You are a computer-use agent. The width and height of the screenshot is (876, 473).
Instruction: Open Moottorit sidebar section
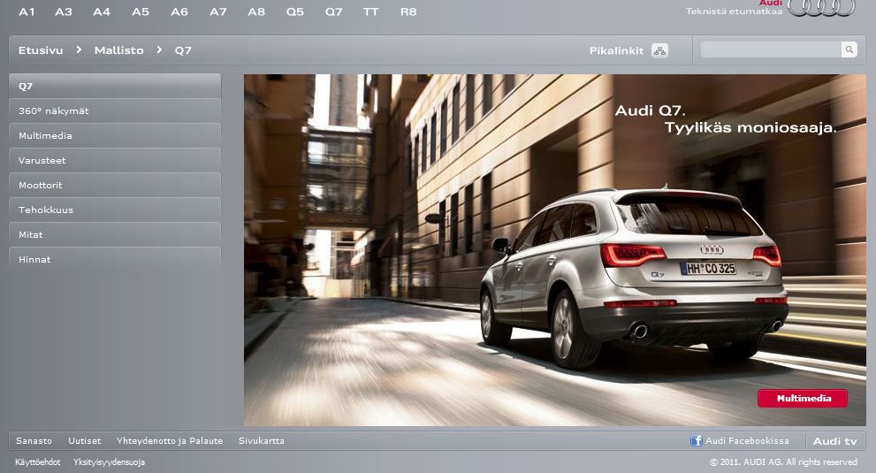pyautogui.click(x=41, y=186)
